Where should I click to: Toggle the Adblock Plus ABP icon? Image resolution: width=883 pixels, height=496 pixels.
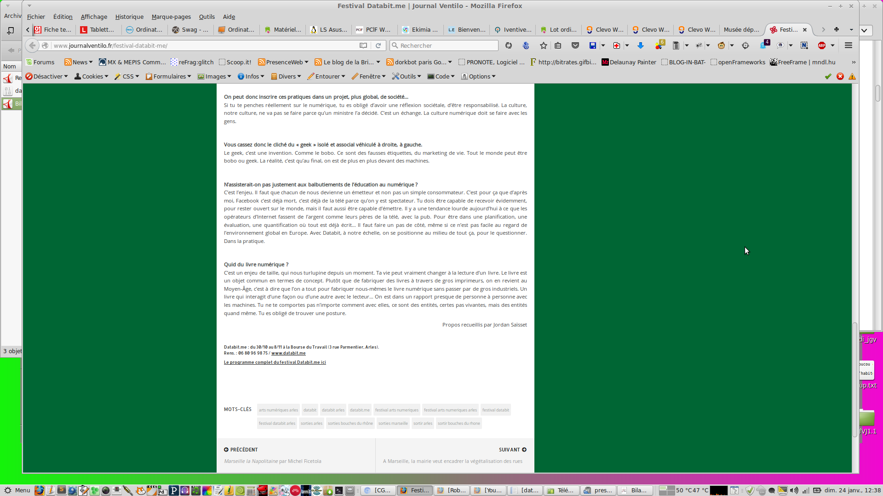[x=822, y=45]
